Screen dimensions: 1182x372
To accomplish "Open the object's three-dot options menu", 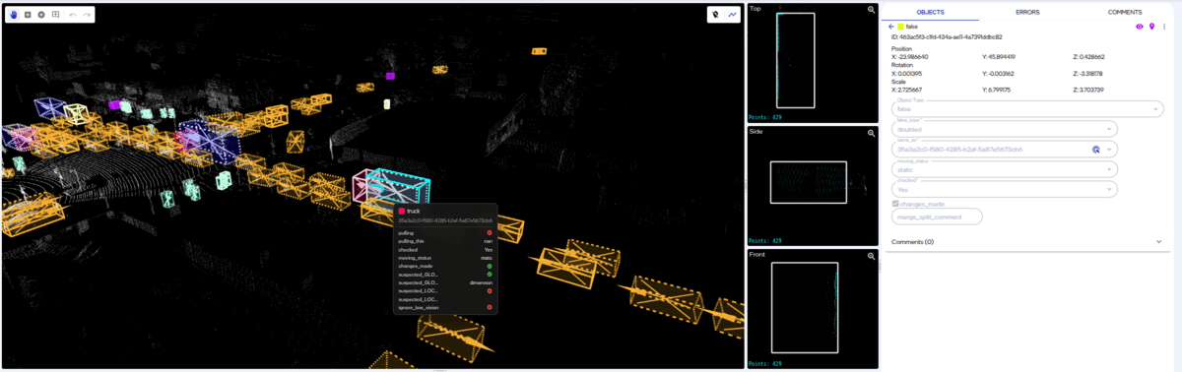I will (1164, 27).
